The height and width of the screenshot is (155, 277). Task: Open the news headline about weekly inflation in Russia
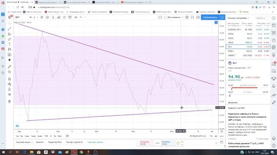point(247,117)
